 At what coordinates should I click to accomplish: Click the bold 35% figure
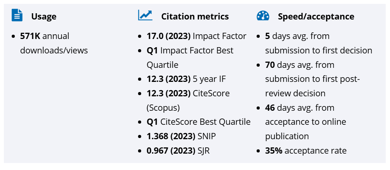coord(274,151)
